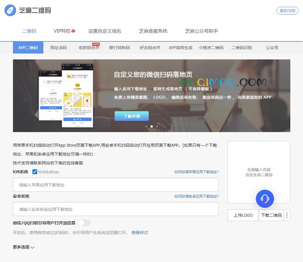The image size is (303, 262).
Task: Click the NEW badge above 收款码合并
Action: [x=96, y=44]
